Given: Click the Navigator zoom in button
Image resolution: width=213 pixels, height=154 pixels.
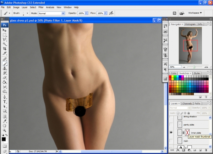Looking at the screenshot, I should 206,67.
